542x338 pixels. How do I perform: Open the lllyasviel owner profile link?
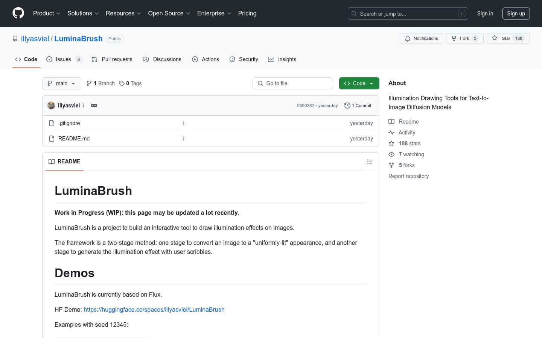point(35,39)
